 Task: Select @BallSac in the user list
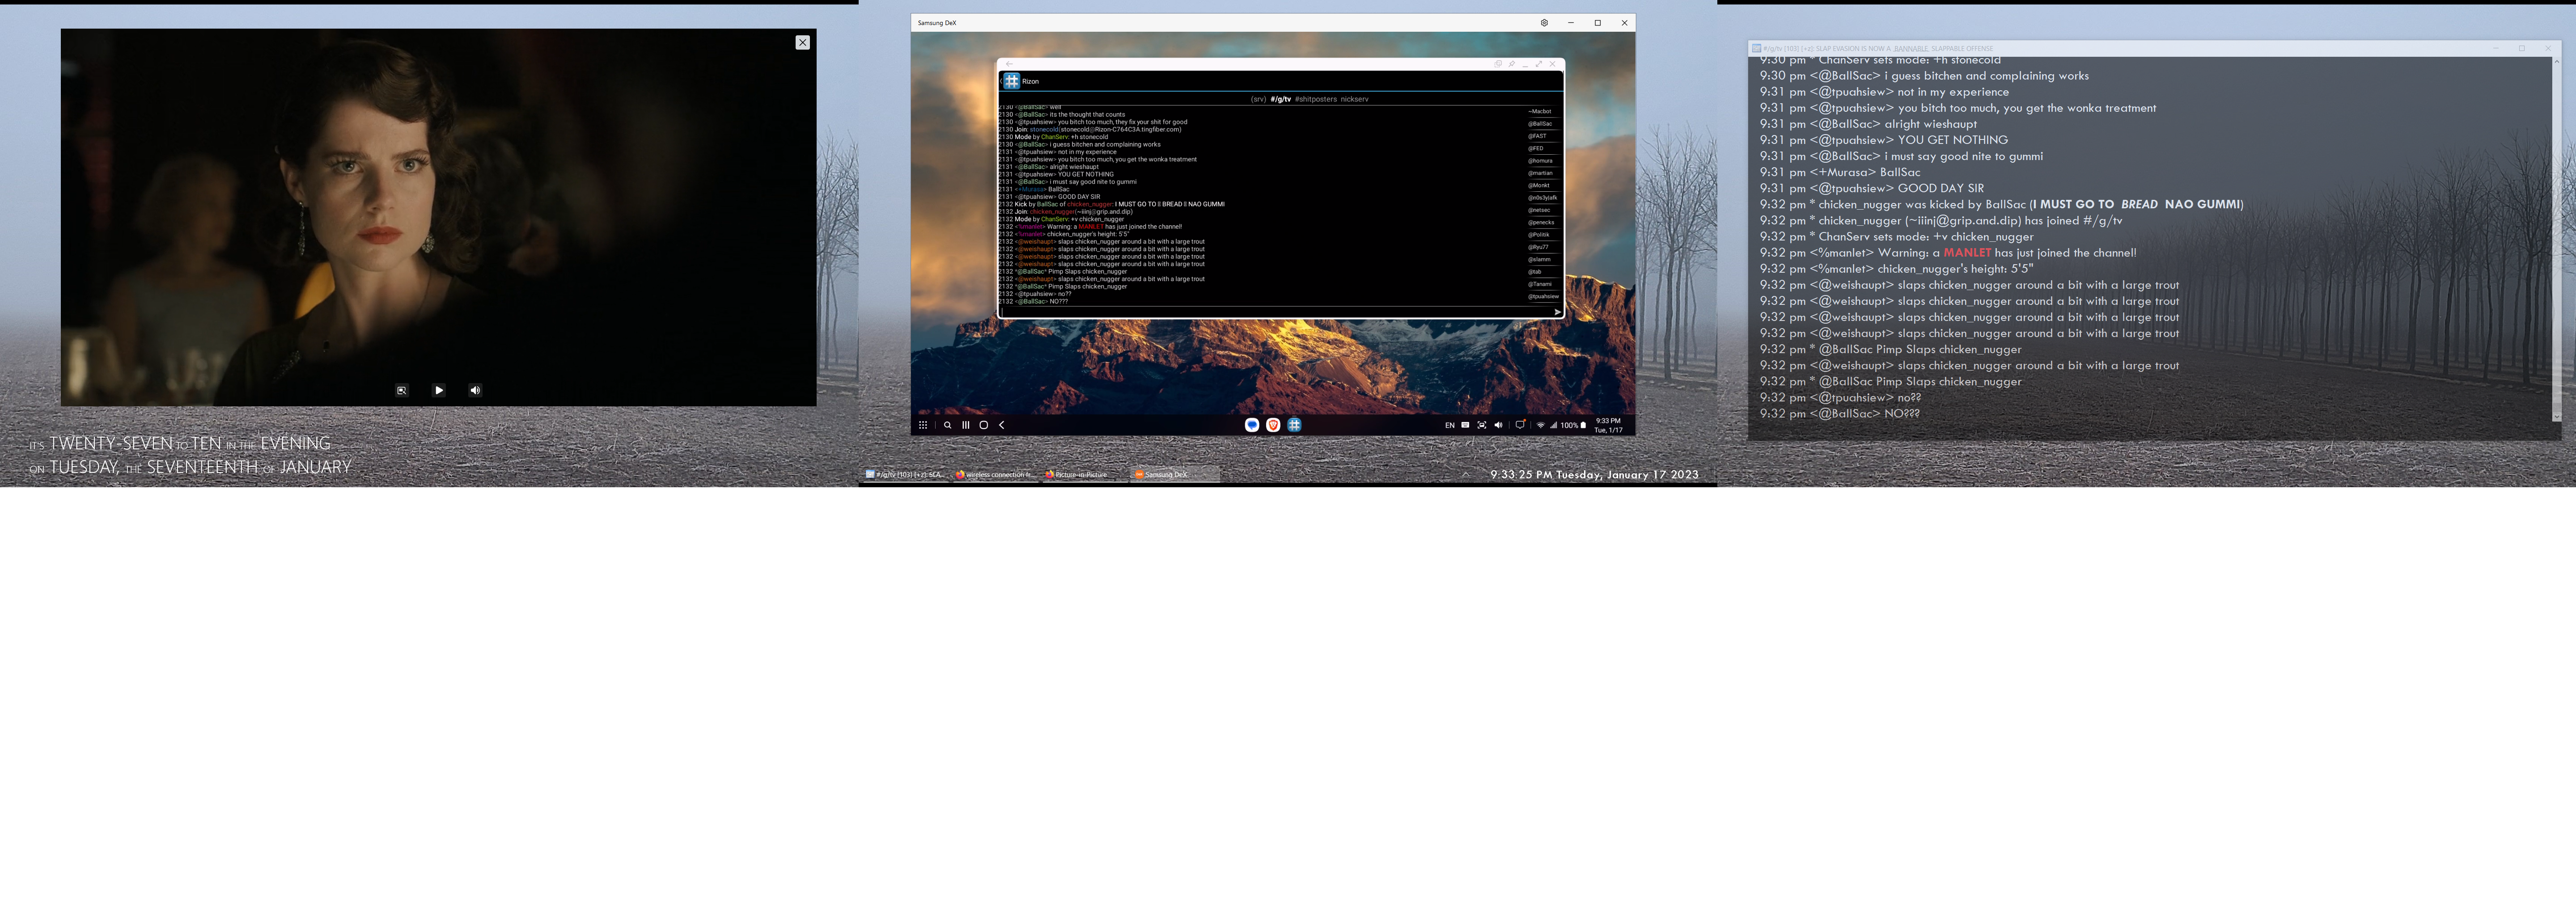coord(1540,124)
